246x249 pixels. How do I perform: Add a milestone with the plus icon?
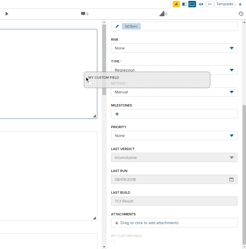pos(117,114)
